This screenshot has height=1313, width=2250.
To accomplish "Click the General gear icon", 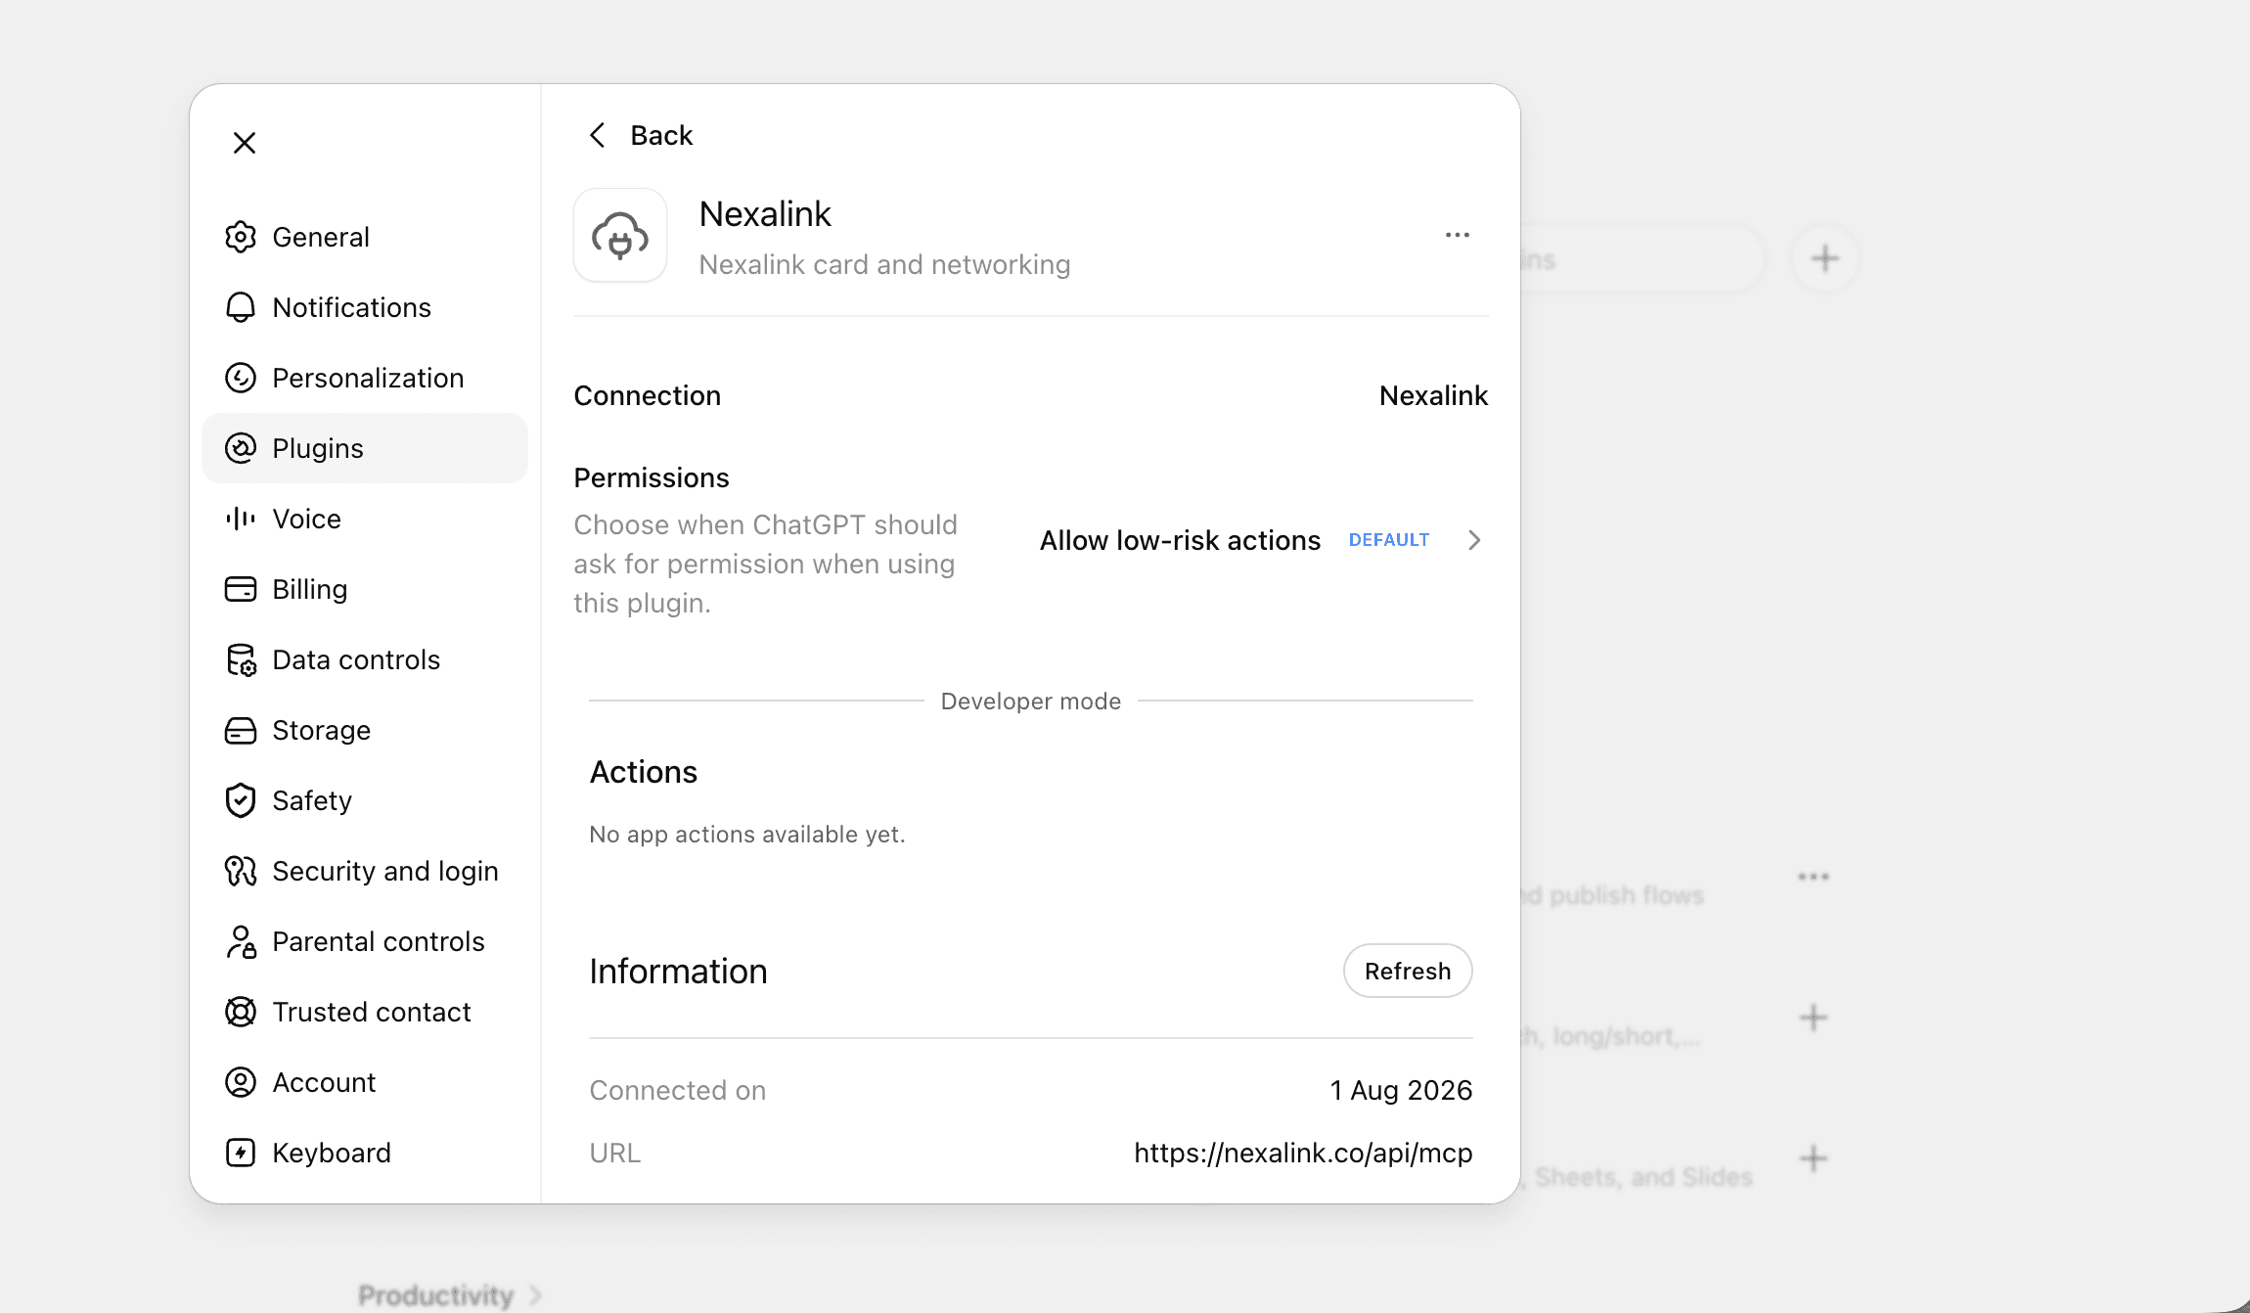I will [x=241, y=237].
